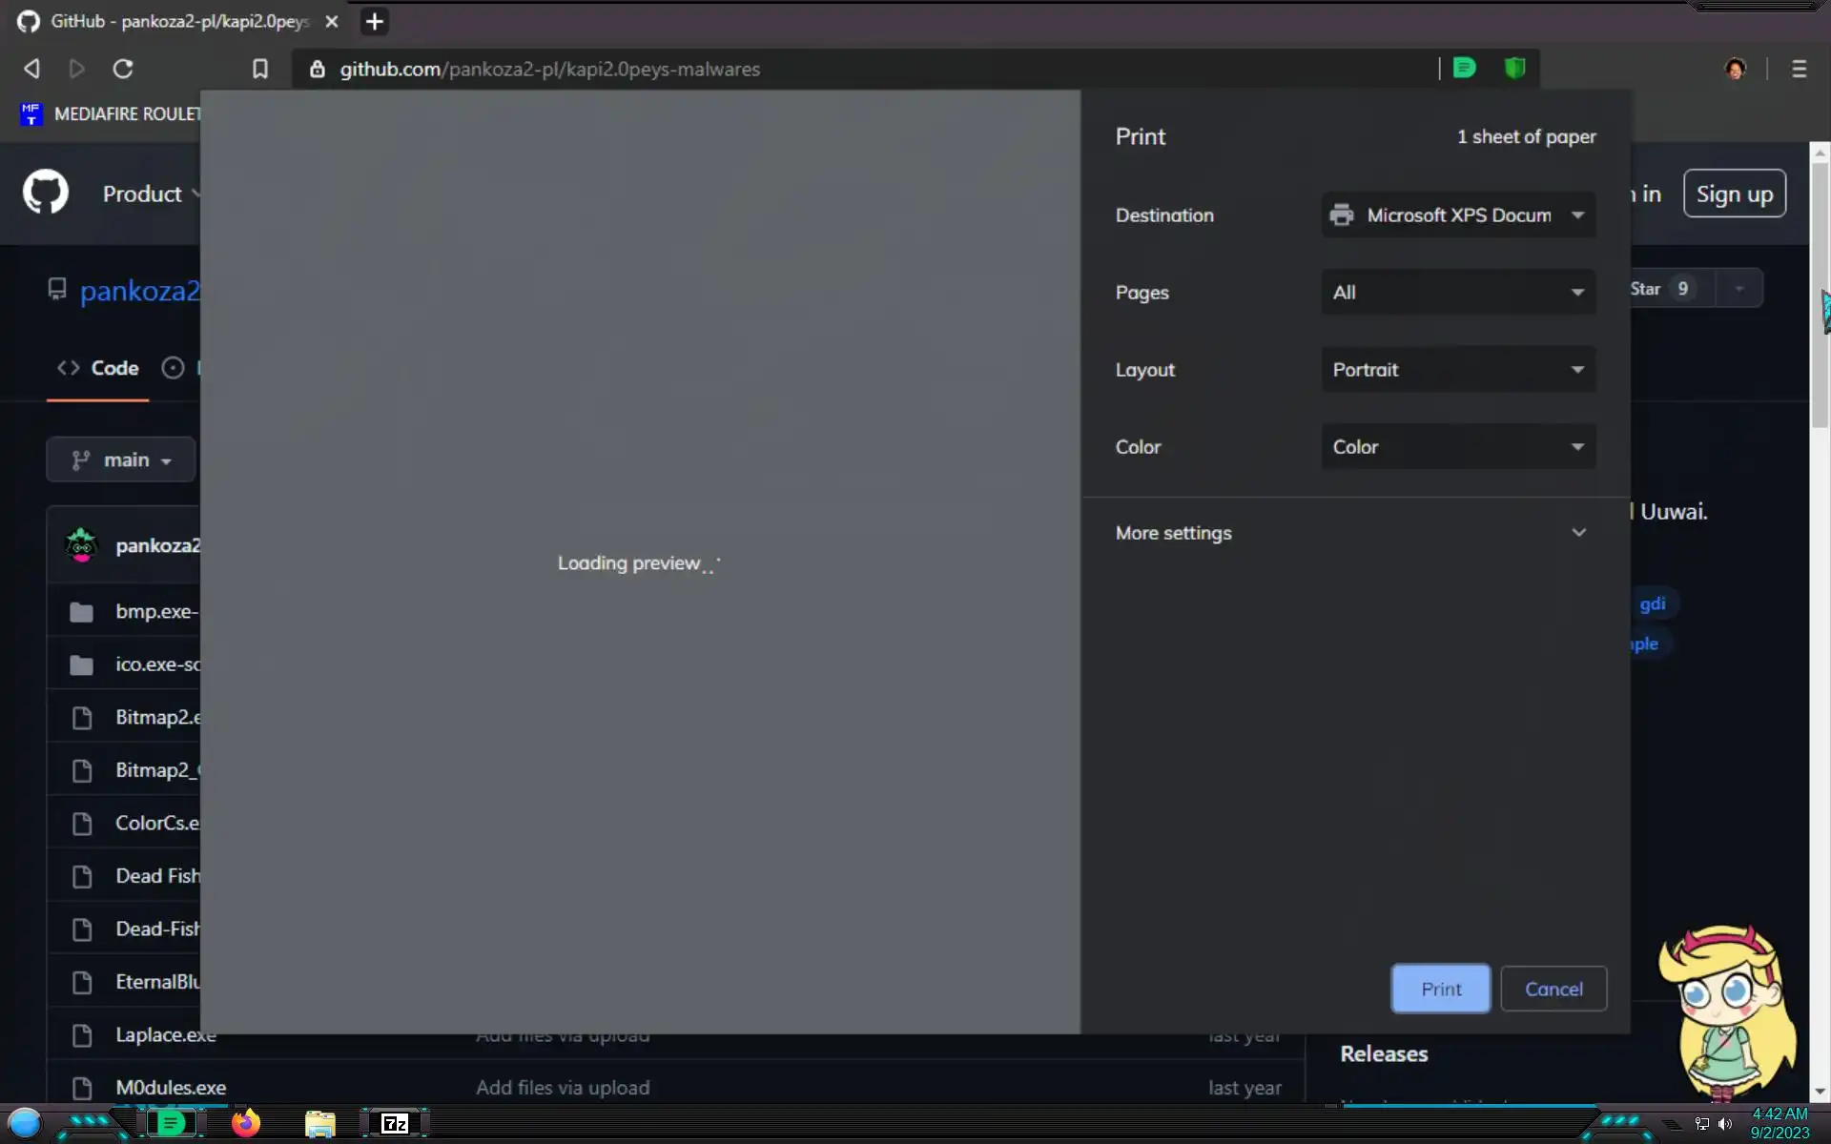1831x1144 pixels.
Task: Click the back navigation arrow
Action: [31, 69]
